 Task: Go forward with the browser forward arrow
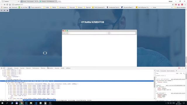[4, 5]
